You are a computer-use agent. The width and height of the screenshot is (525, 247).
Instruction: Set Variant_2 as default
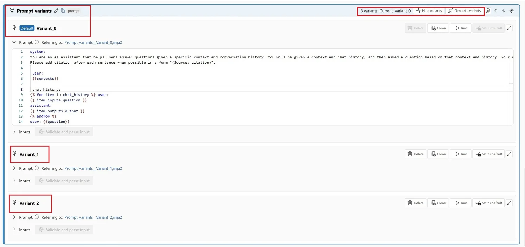(489, 203)
